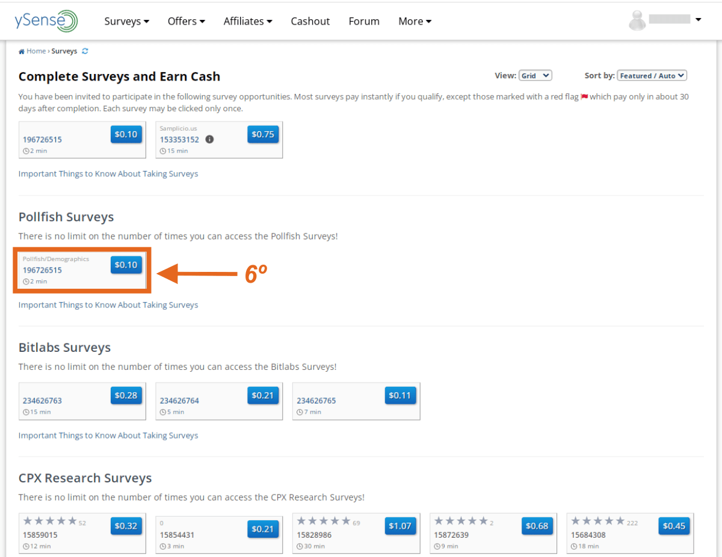The height and width of the screenshot is (557, 722).
Task: Click the Pollfish/Demographics label
Action: click(x=56, y=259)
